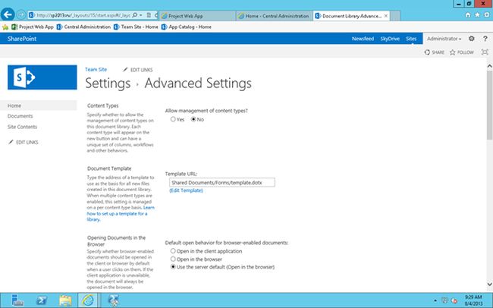Click the Template URL text field

pos(222,183)
